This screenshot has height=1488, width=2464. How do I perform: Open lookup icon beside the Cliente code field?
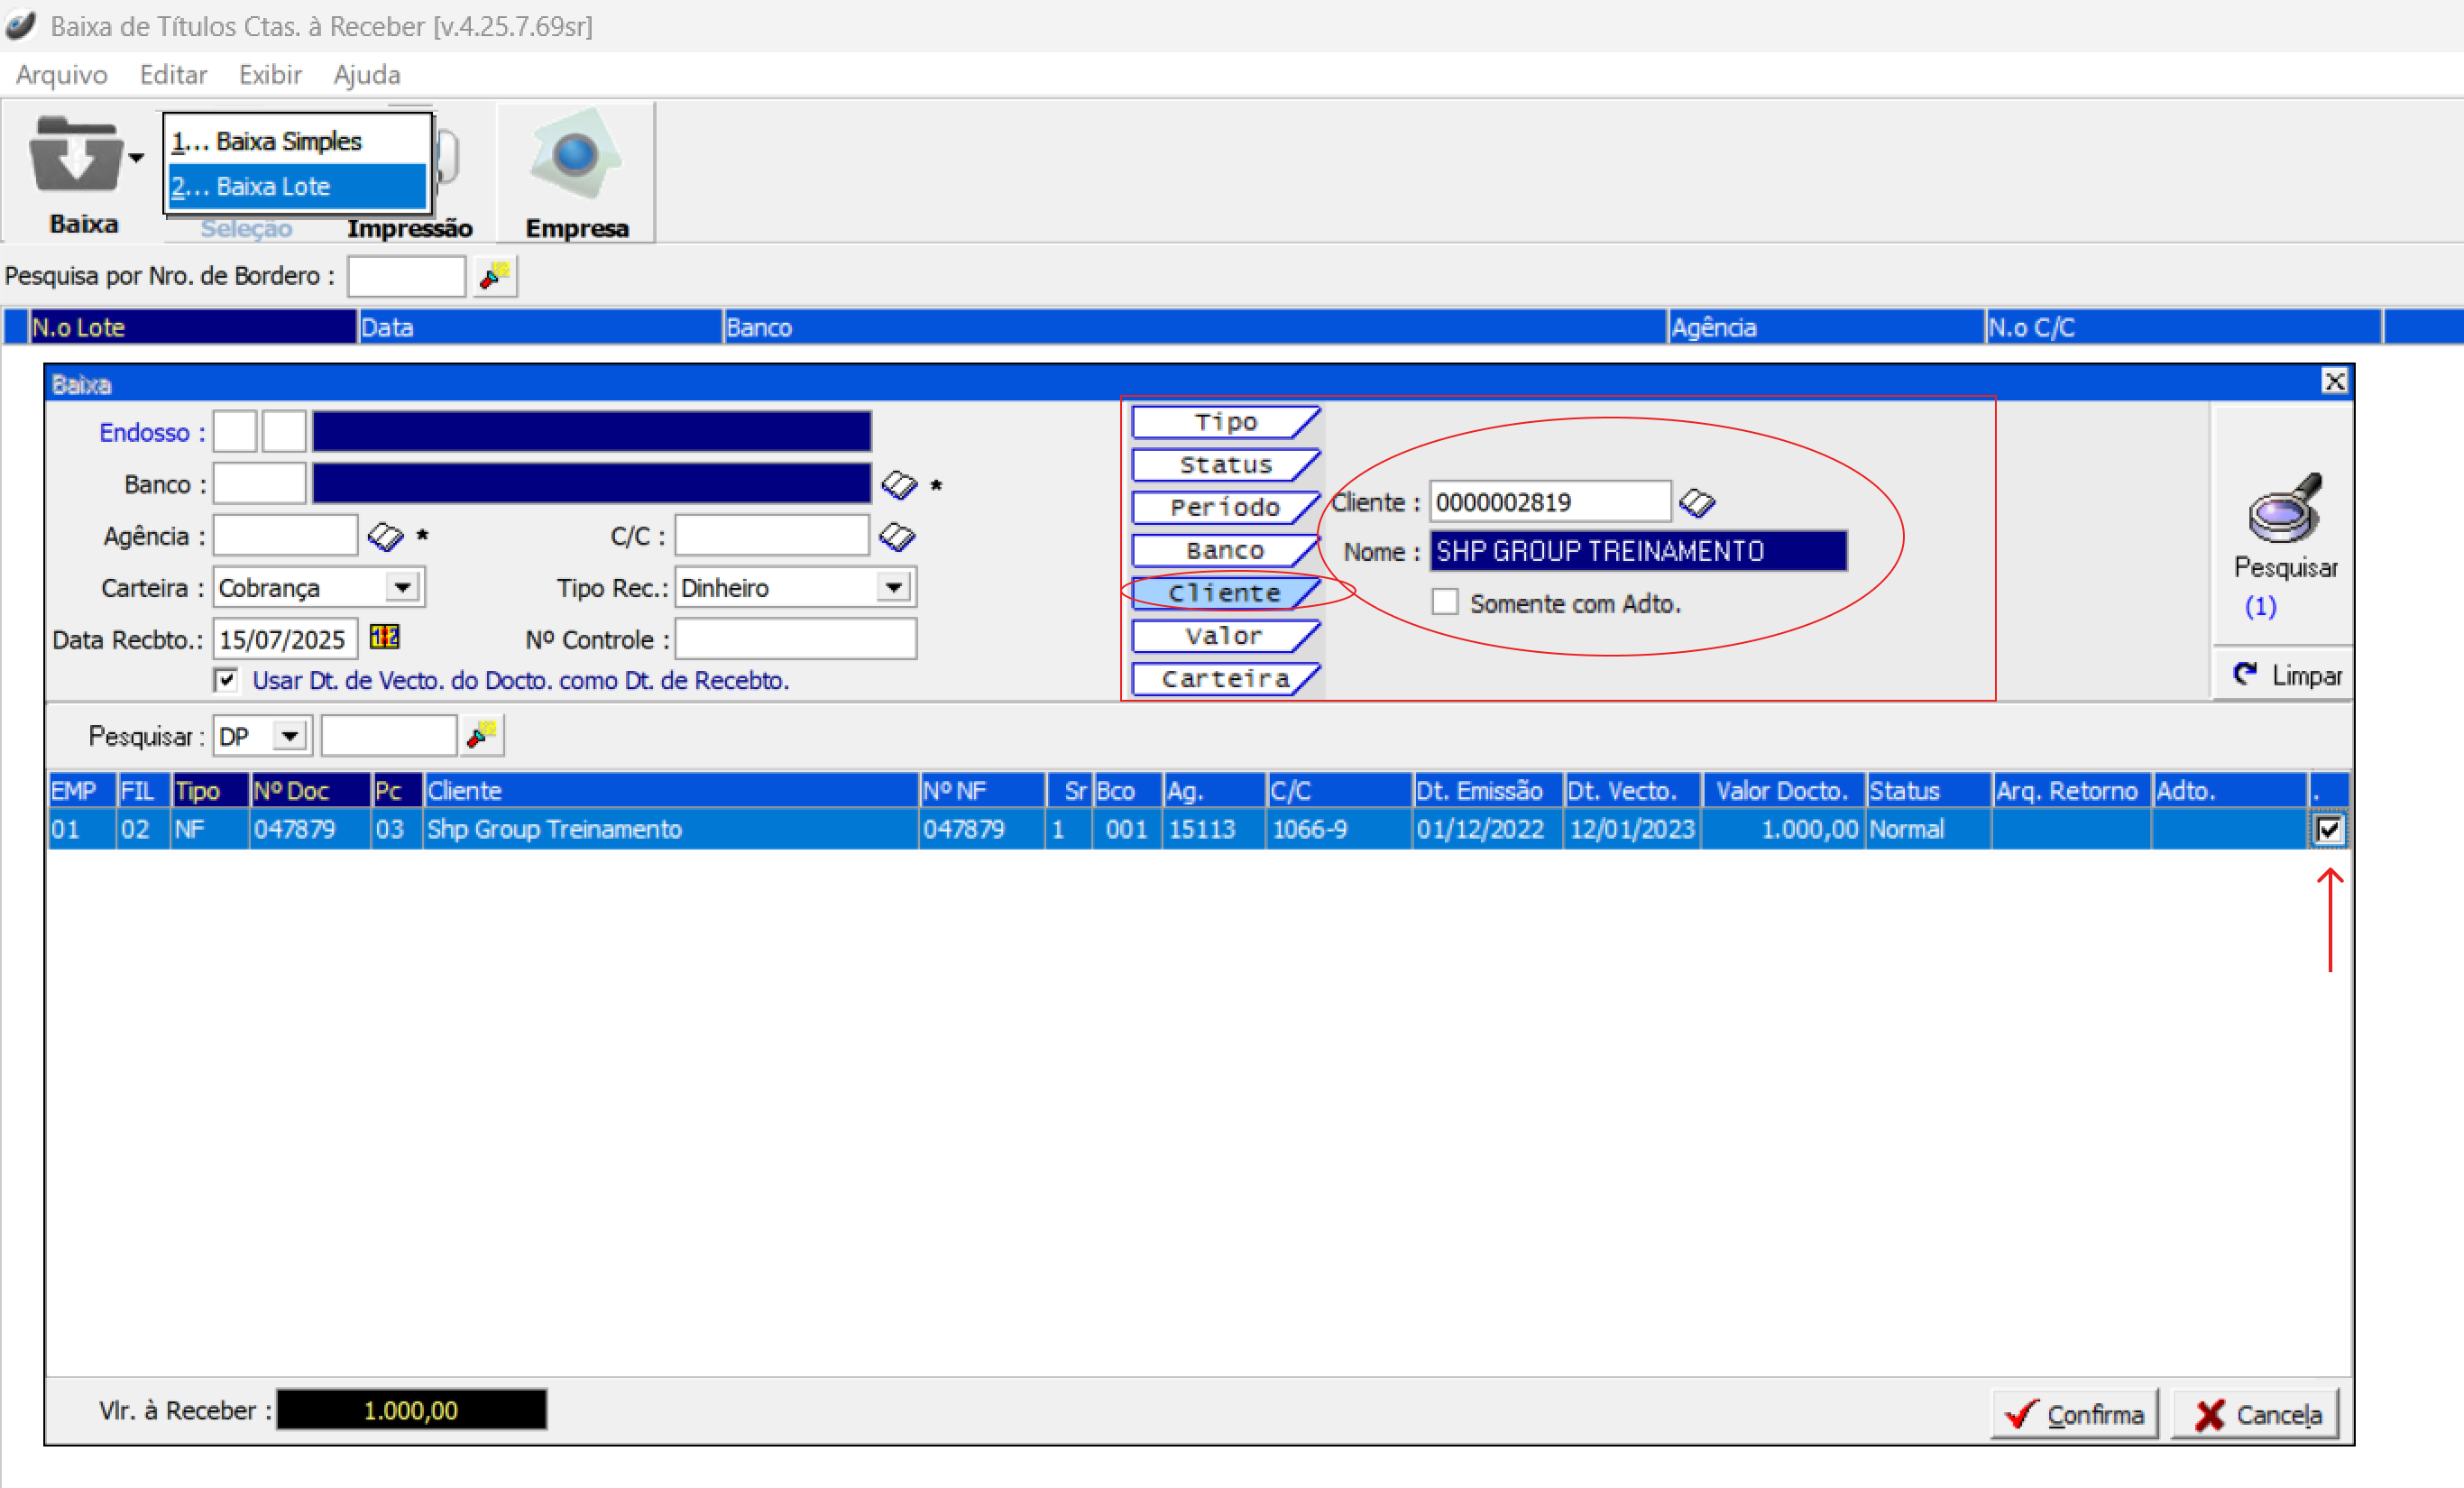[x=1696, y=502]
